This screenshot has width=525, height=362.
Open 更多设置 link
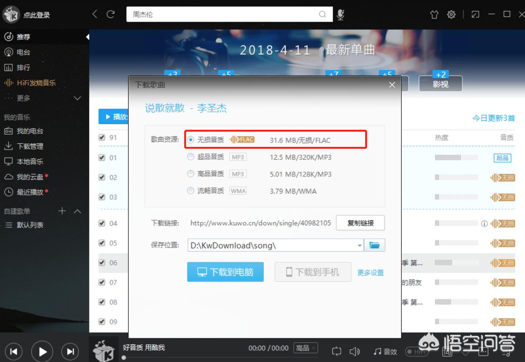point(370,273)
